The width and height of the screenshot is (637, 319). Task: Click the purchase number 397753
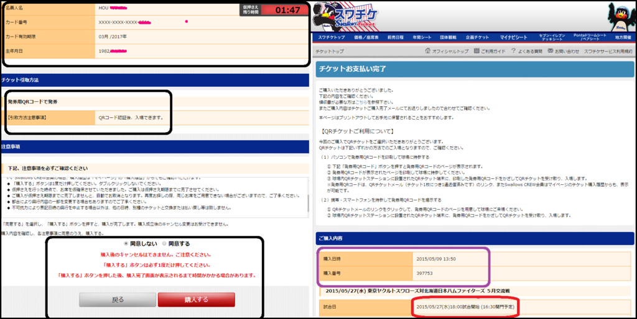[x=424, y=273]
